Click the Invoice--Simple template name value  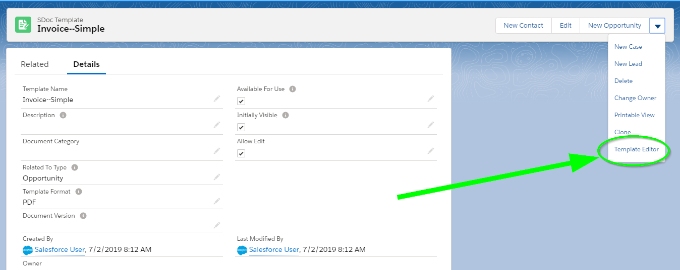tap(48, 100)
